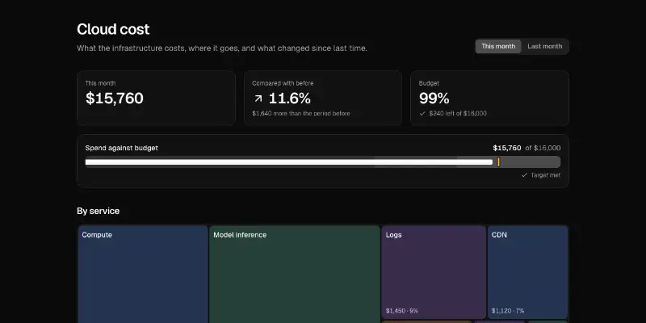
Task: Click the $15,760 This month total
Action: 115,99
